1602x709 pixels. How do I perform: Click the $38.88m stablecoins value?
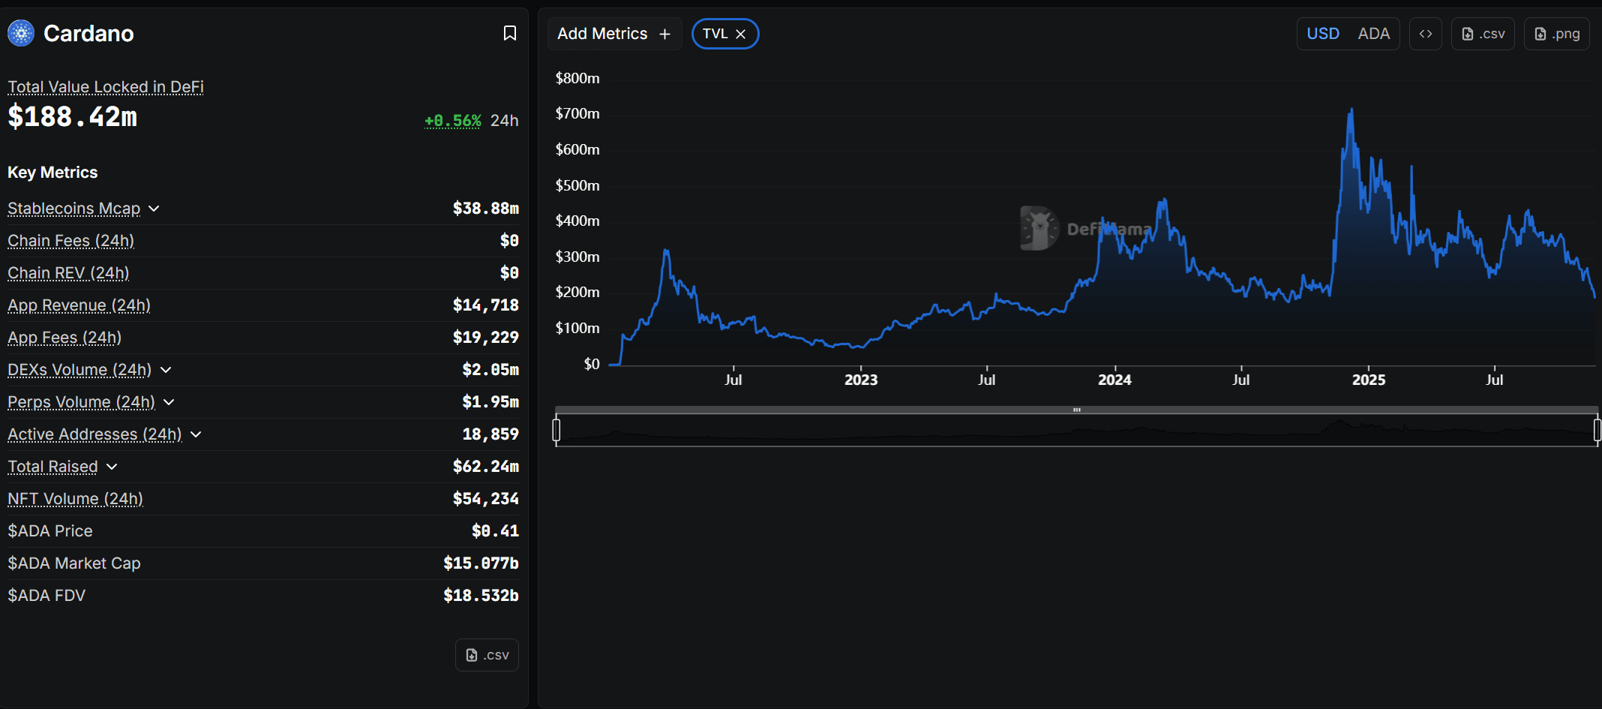pos(486,209)
